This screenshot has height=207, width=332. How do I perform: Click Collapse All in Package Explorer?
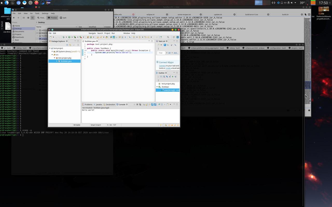67,45
